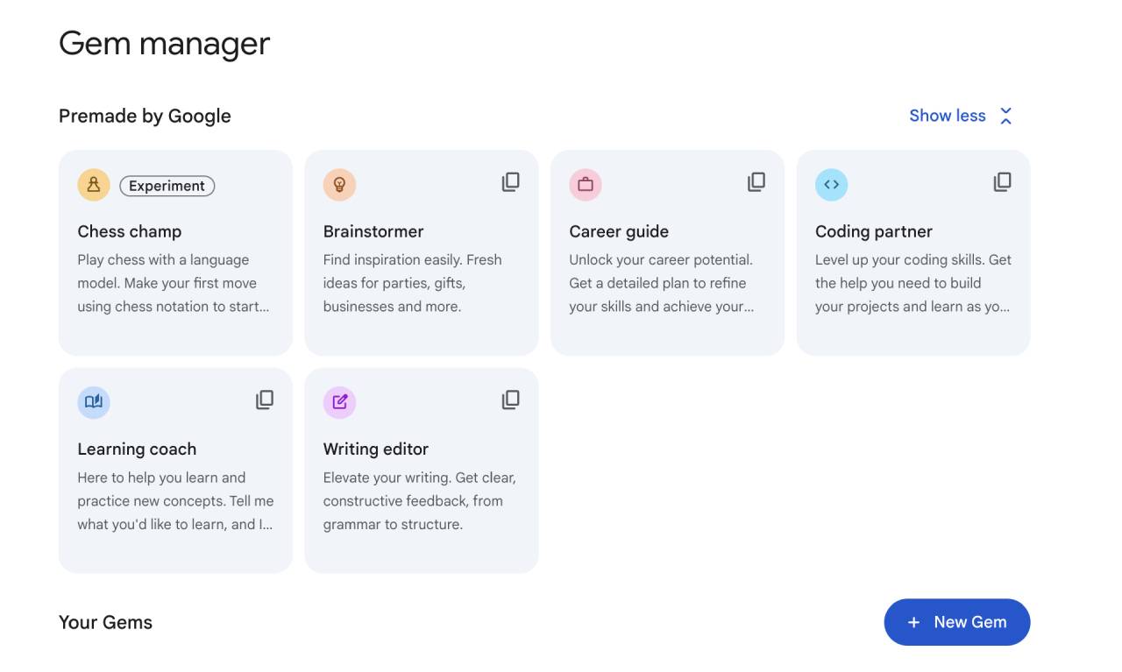Click the Career guide briefcase icon
1122x672 pixels.
pos(586,185)
